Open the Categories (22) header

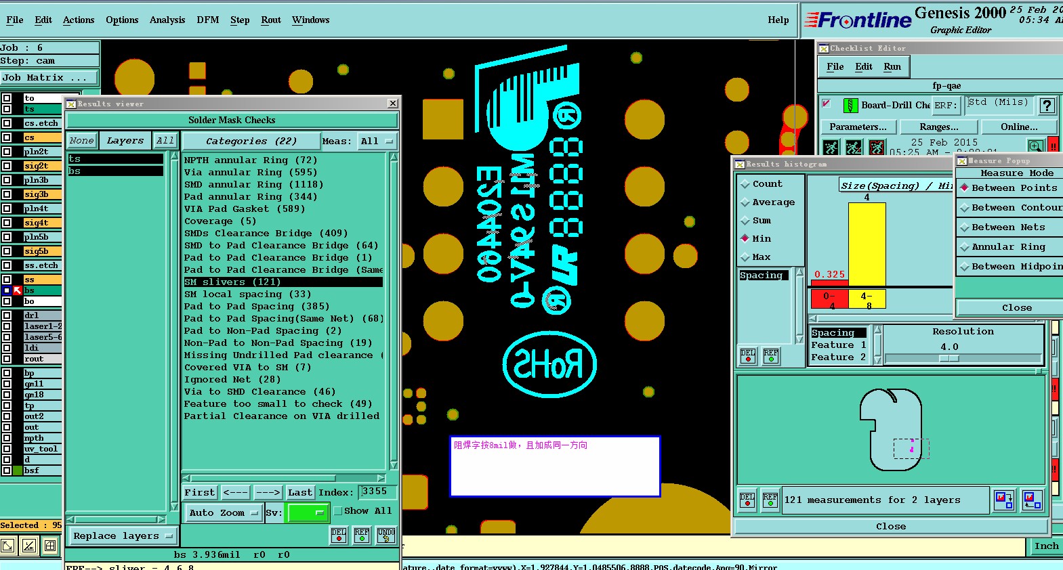(251, 141)
